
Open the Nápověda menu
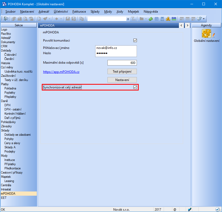(151, 12)
